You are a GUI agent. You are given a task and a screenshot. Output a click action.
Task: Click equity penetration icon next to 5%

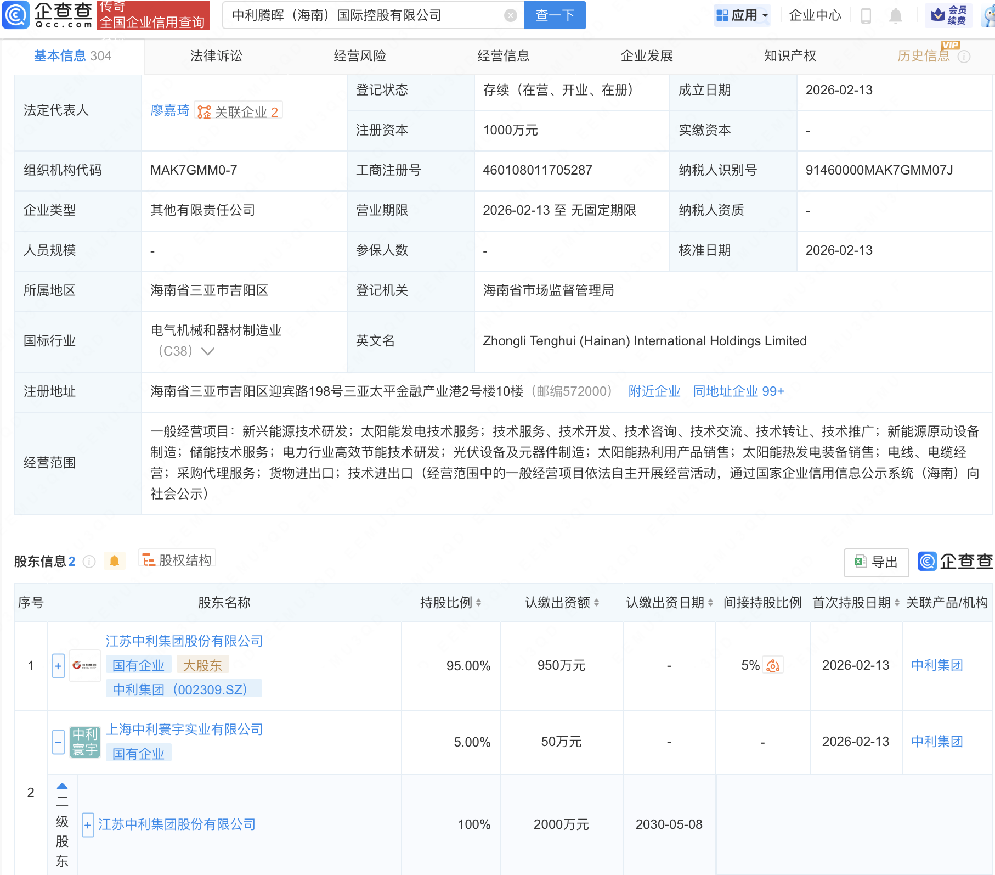(773, 665)
